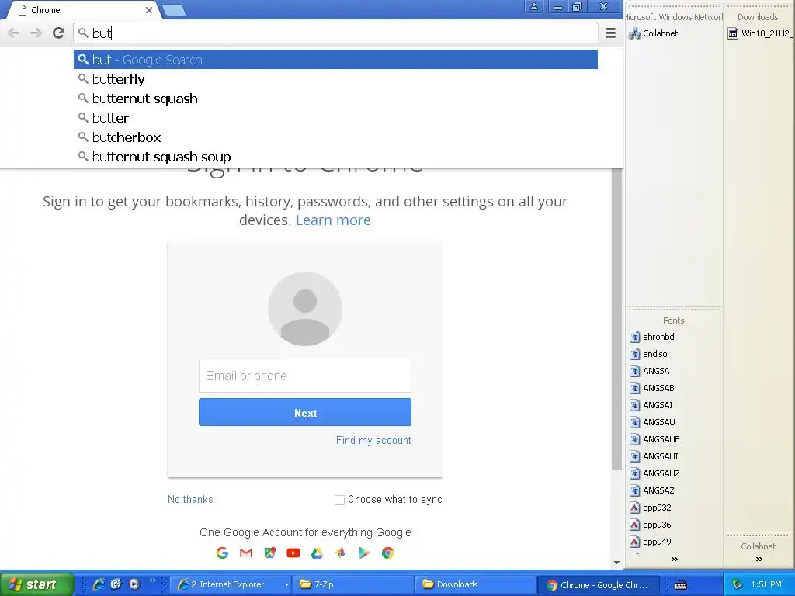Open the Chrome hamburger menu
This screenshot has width=795, height=596.
610,33
